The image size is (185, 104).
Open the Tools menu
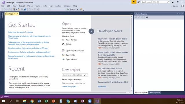pos(45,6)
